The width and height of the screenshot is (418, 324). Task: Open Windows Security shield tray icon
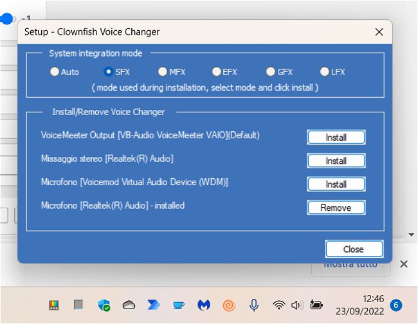(104, 305)
